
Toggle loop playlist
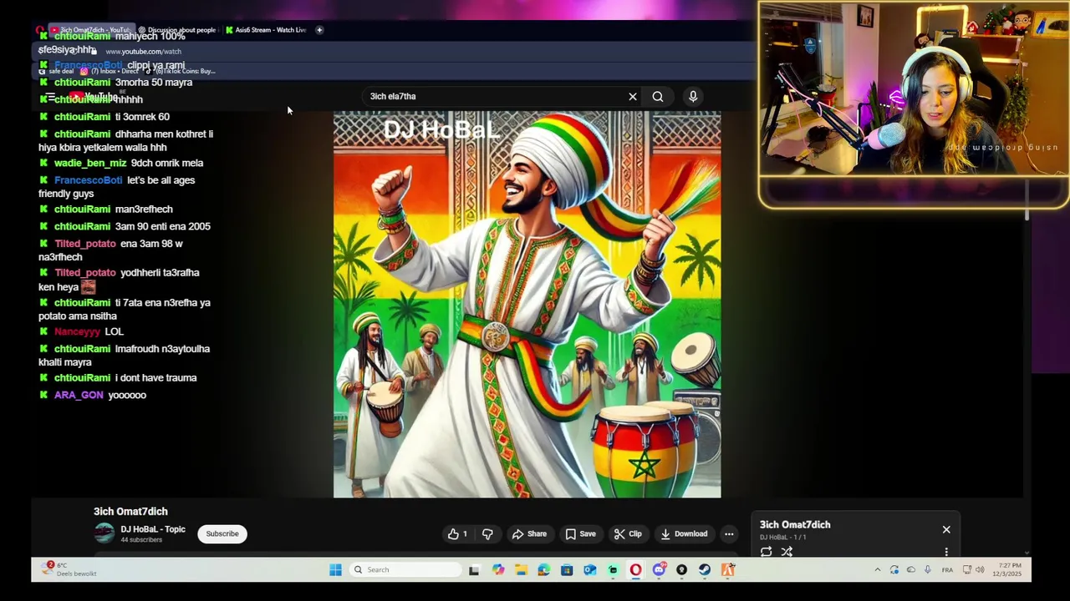(767, 552)
